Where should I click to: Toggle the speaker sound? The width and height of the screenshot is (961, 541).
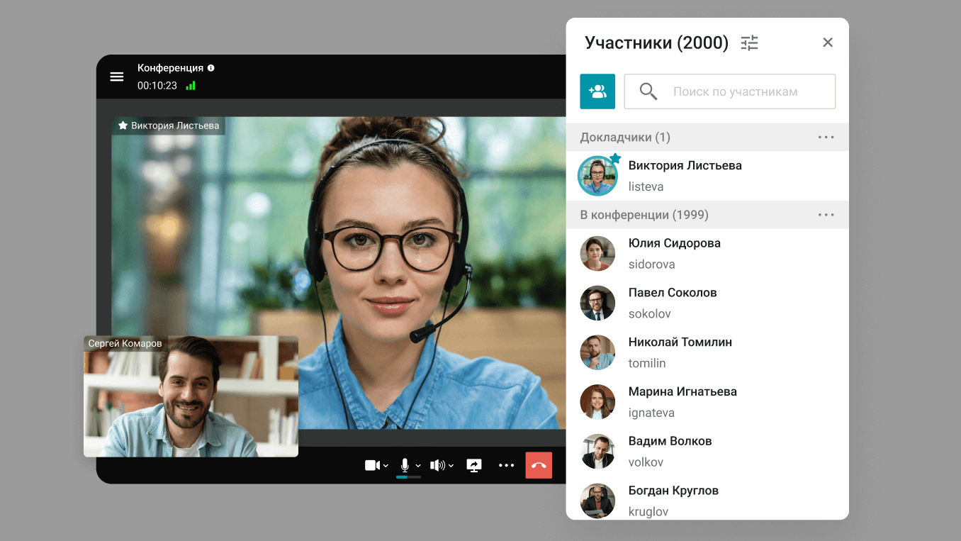437,465
